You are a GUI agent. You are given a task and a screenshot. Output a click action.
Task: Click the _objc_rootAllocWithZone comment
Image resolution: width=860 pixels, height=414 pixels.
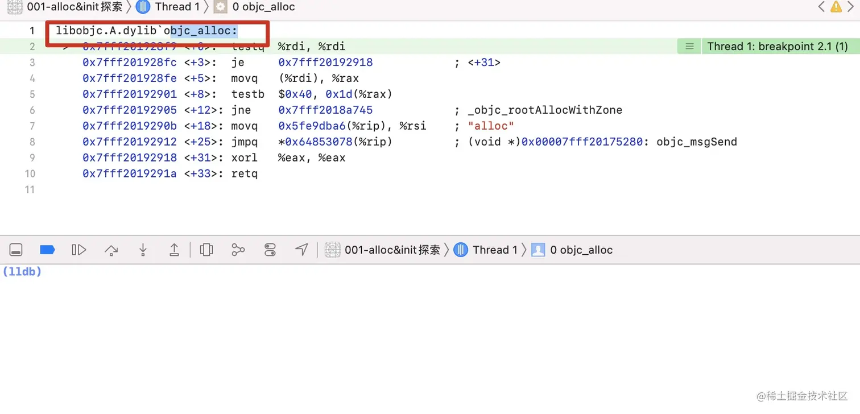click(x=545, y=110)
